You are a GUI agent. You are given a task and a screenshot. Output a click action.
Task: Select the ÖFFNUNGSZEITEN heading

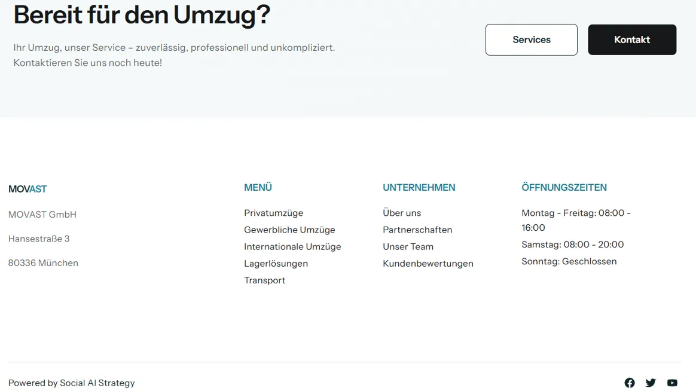point(564,187)
